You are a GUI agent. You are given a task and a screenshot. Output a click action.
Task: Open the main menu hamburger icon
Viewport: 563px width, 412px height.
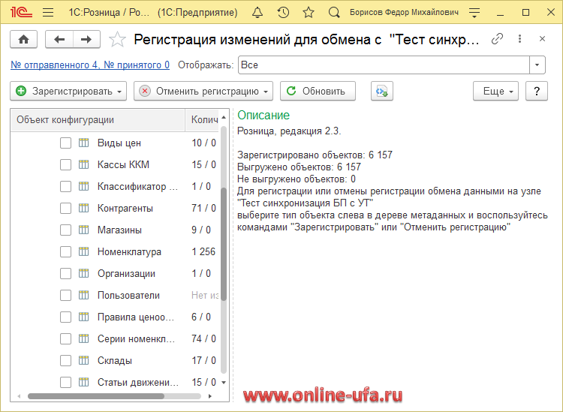click(48, 13)
